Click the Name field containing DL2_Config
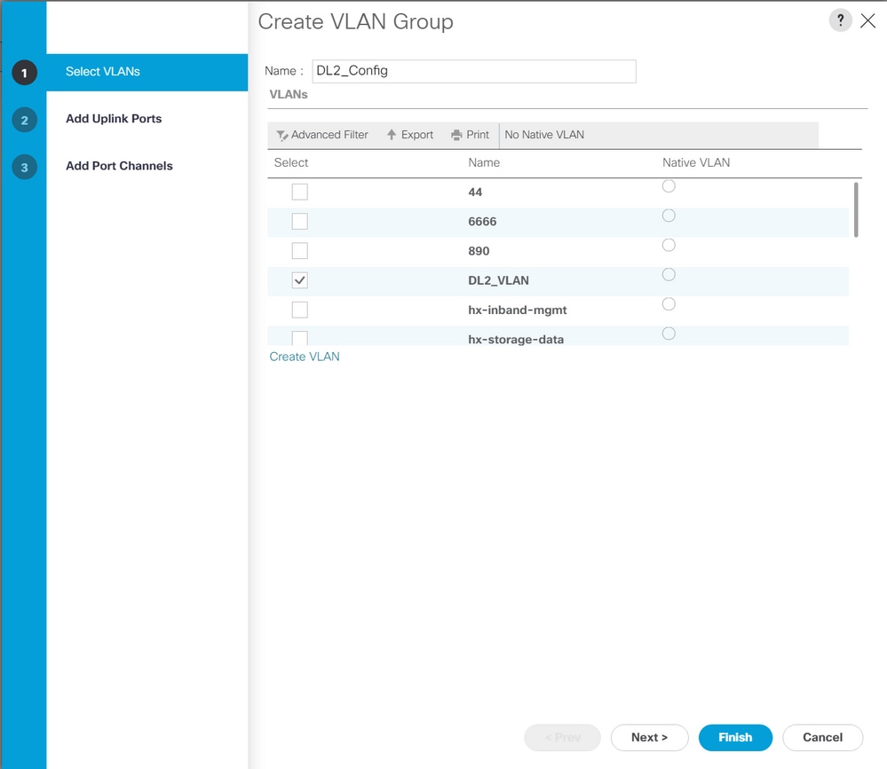887x769 pixels. (474, 71)
